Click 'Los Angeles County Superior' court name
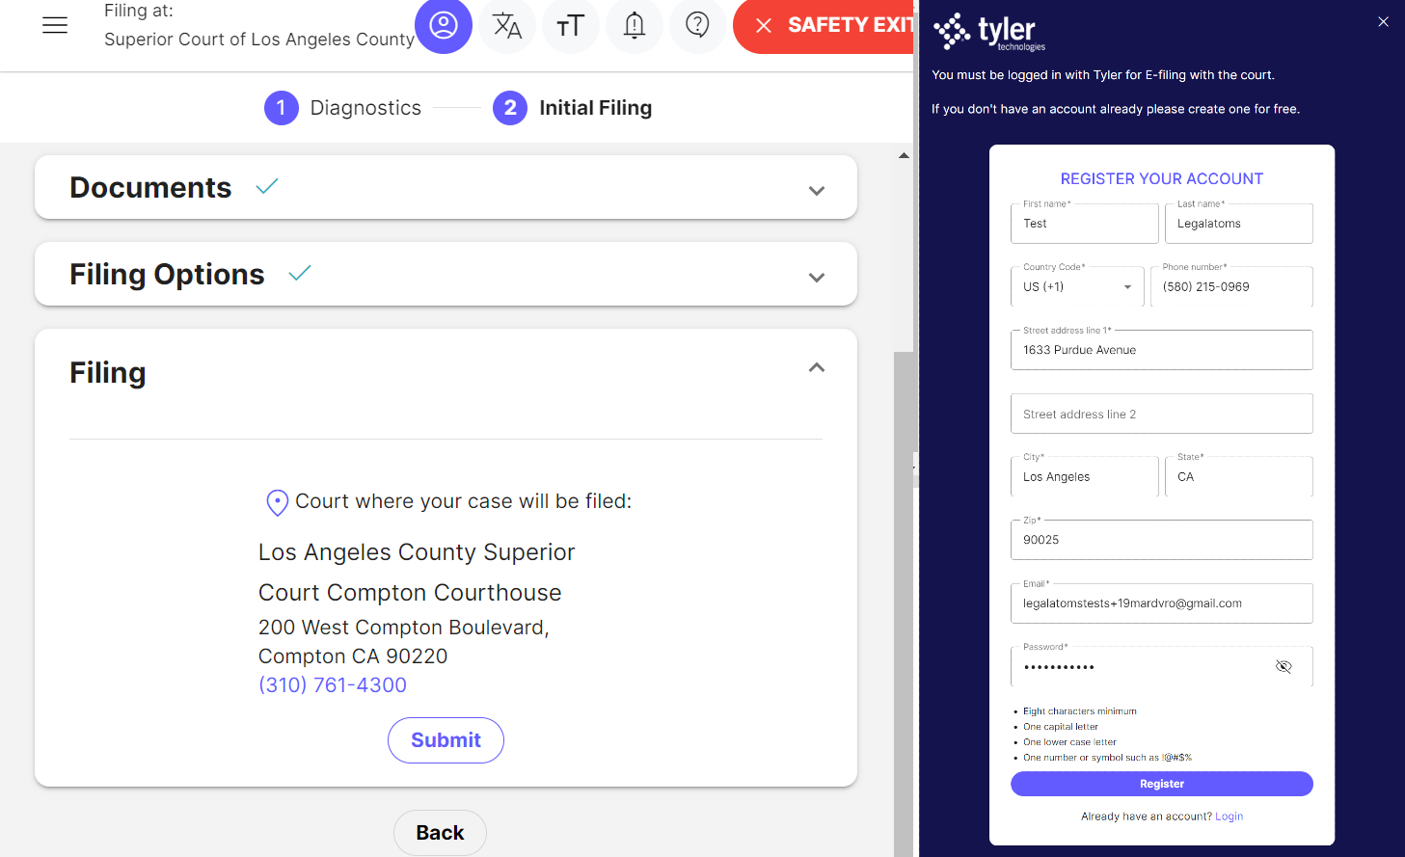Viewport: 1405px width, 857px height. click(x=417, y=552)
